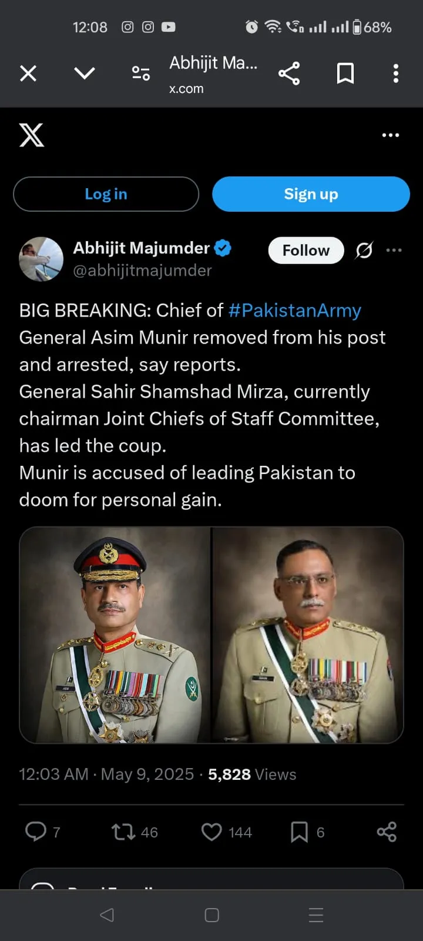Image resolution: width=423 pixels, height=941 pixels.
Task: Tap the browser share icon
Action: click(288, 74)
